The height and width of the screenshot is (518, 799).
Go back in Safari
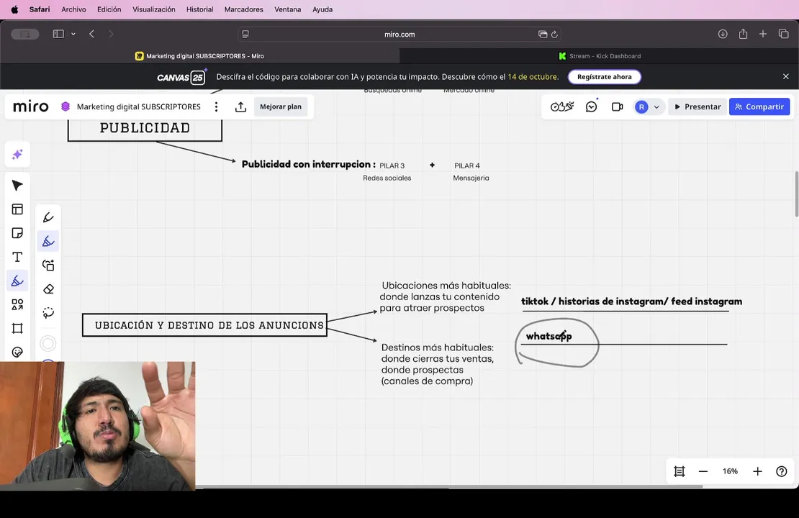pyautogui.click(x=91, y=34)
